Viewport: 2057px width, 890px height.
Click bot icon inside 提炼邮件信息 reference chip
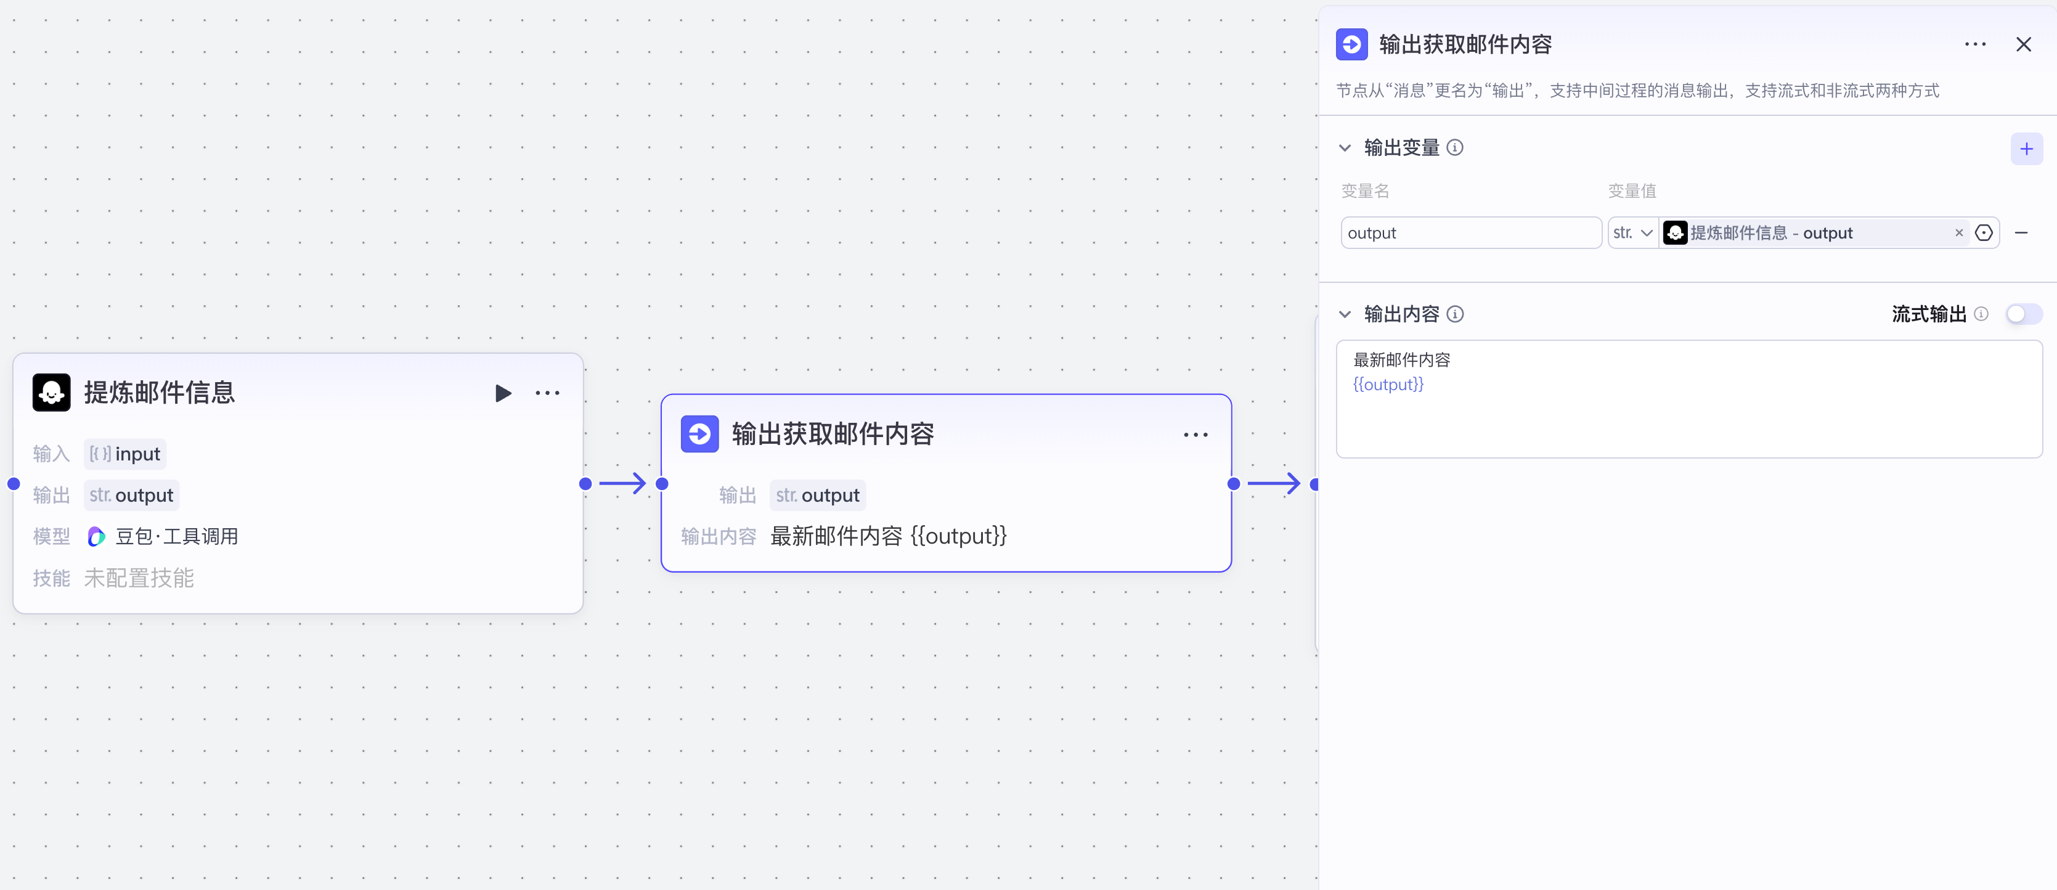coord(1674,232)
